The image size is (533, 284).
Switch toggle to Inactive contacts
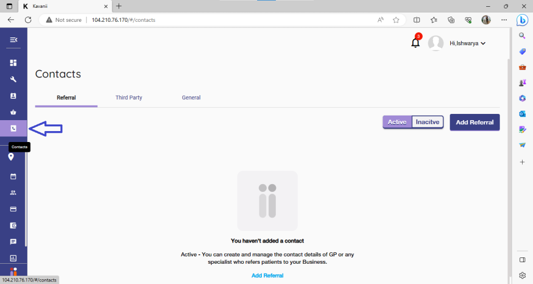click(428, 122)
